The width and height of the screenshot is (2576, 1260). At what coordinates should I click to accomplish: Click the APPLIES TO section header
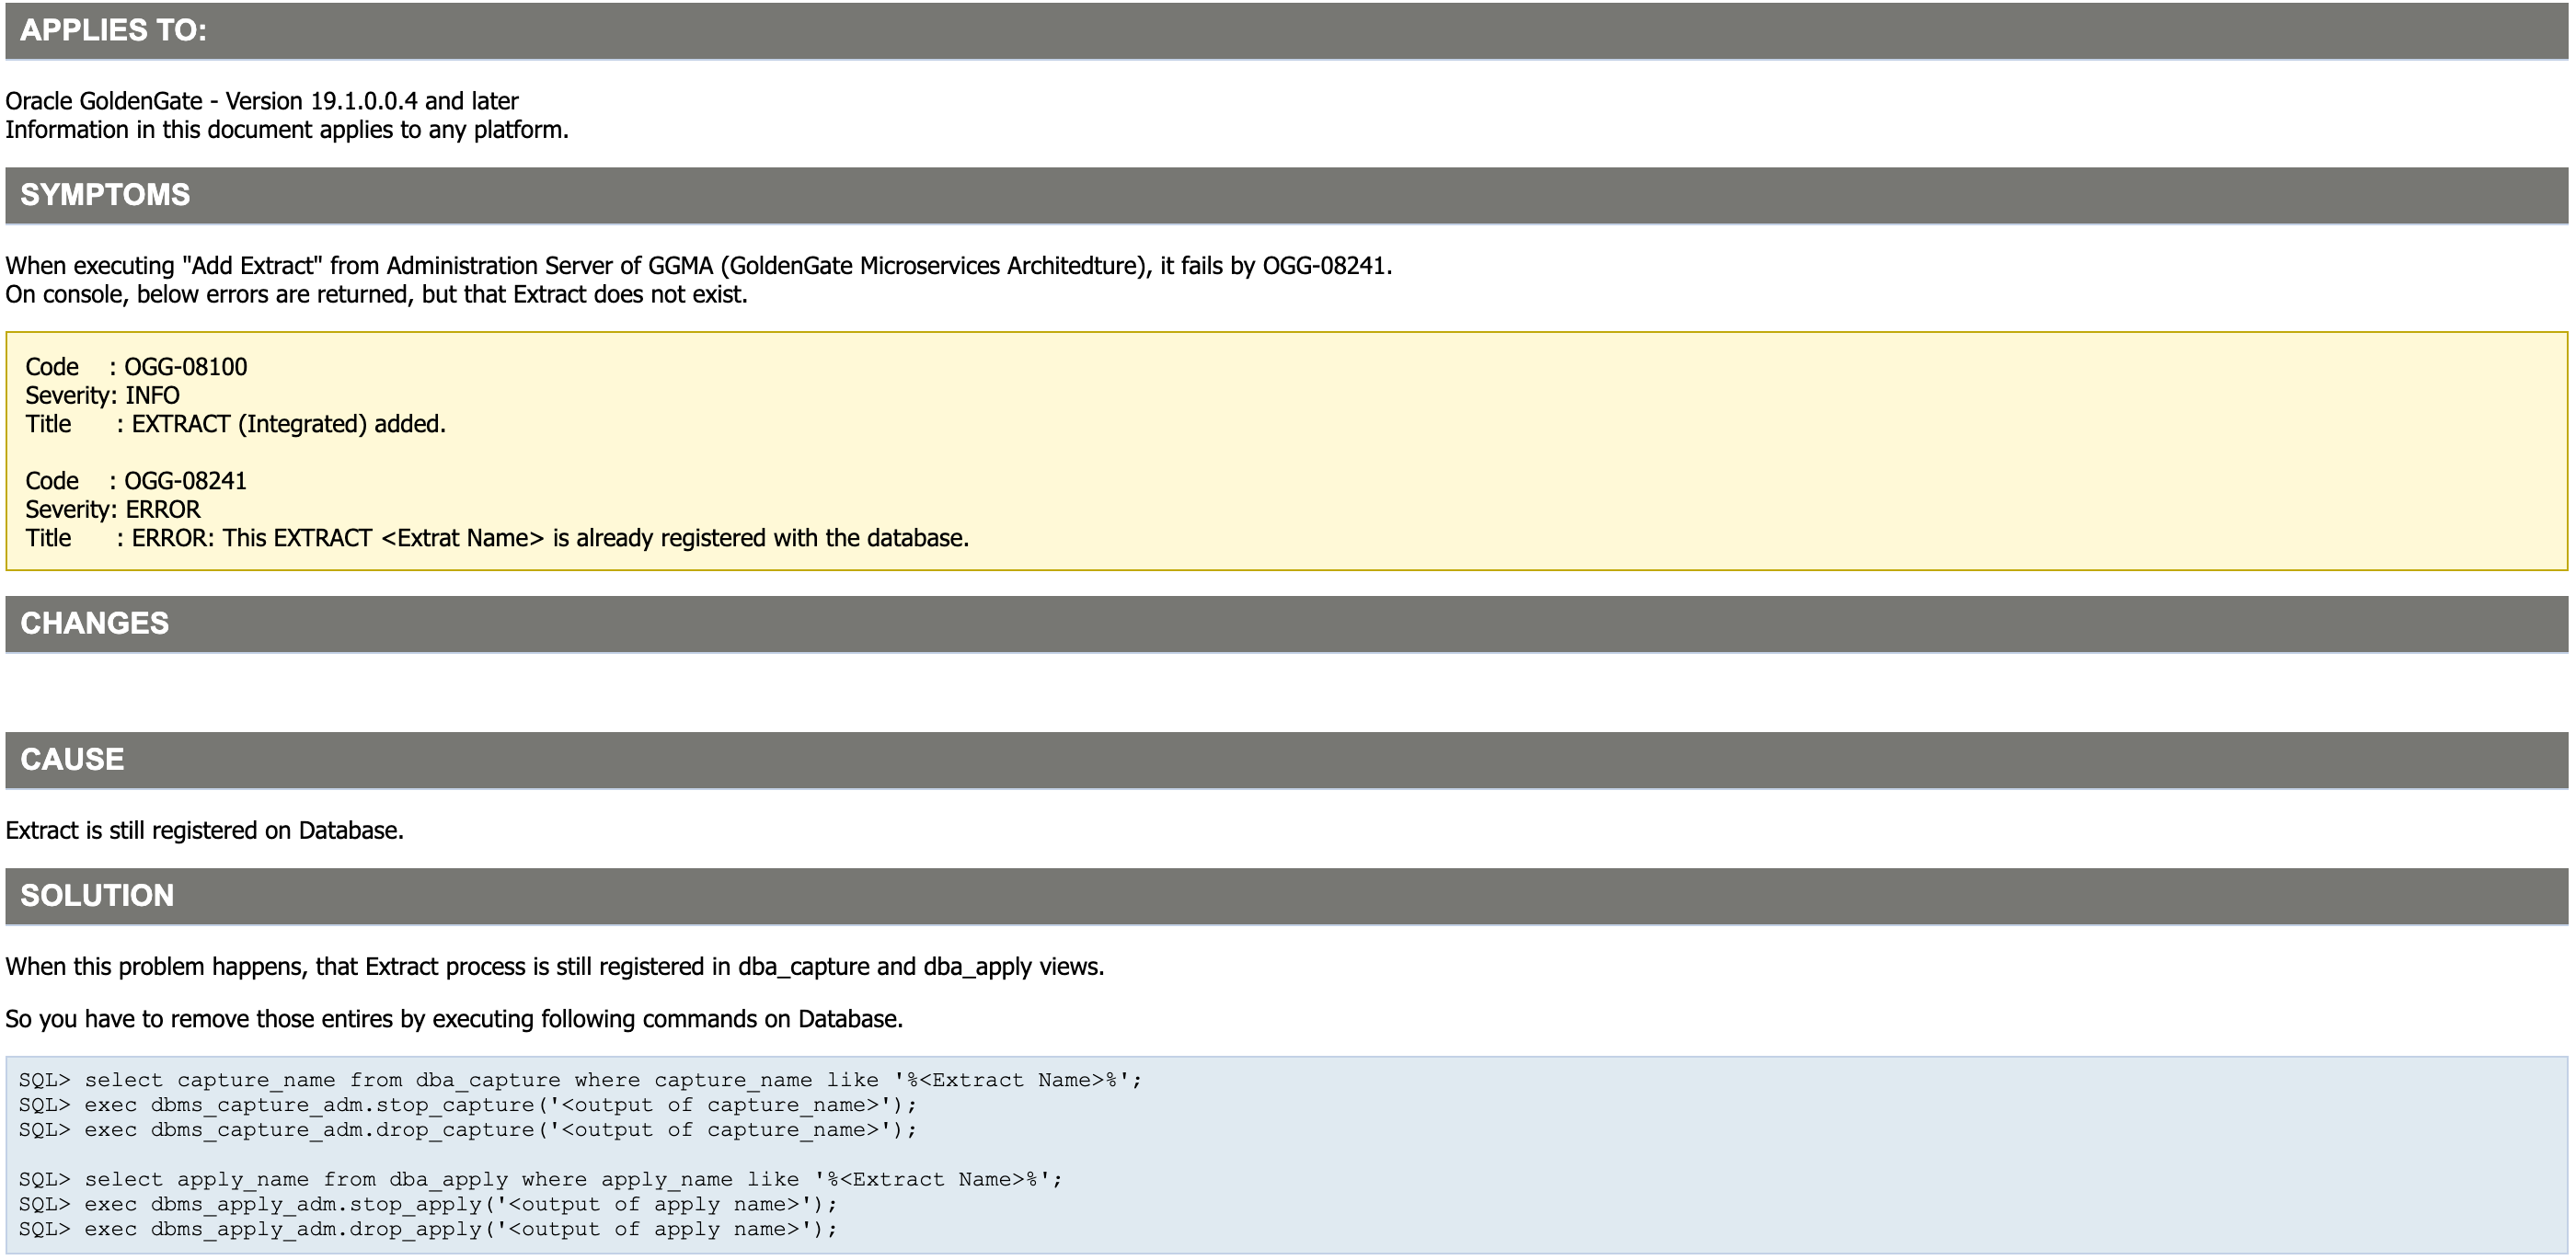(113, 30)
